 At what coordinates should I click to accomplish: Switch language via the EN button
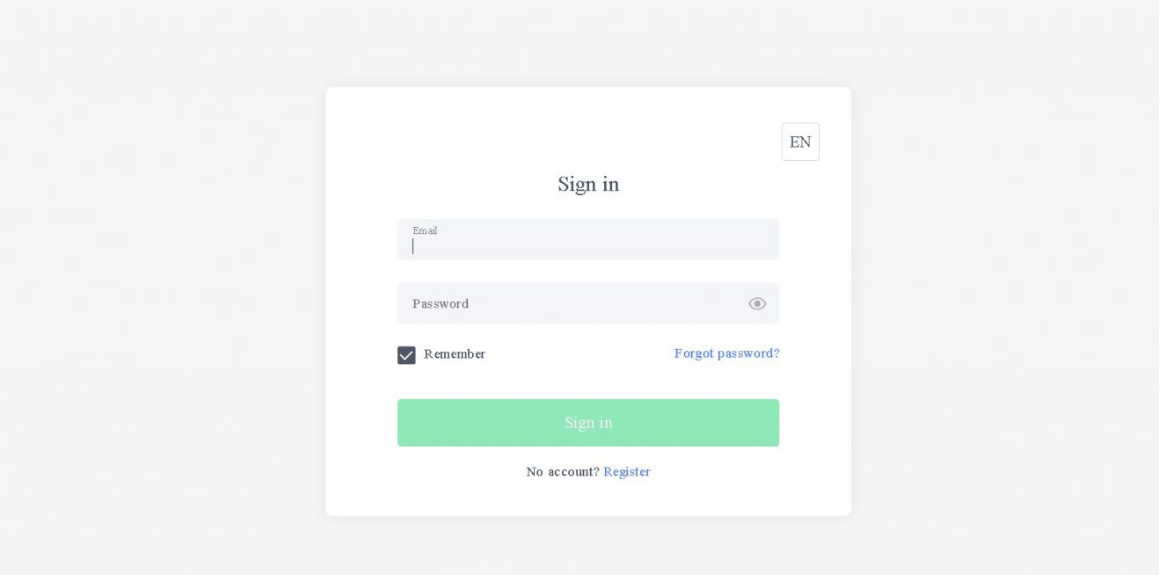pyautogui.click(x=800, y=142)
